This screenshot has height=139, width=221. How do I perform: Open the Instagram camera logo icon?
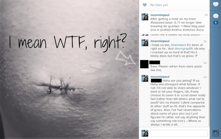(x=215, y=133)
